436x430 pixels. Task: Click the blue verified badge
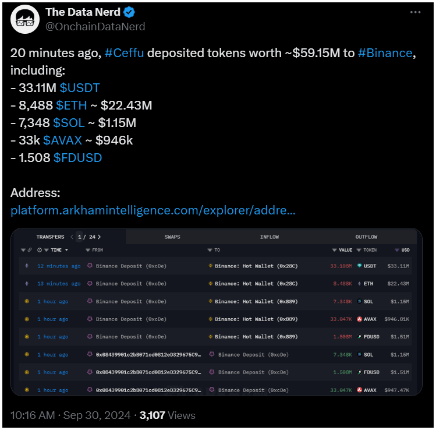(129, 12)
